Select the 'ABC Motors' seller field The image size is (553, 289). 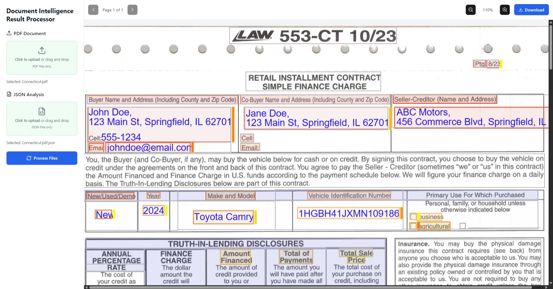(x=471, y=117)
